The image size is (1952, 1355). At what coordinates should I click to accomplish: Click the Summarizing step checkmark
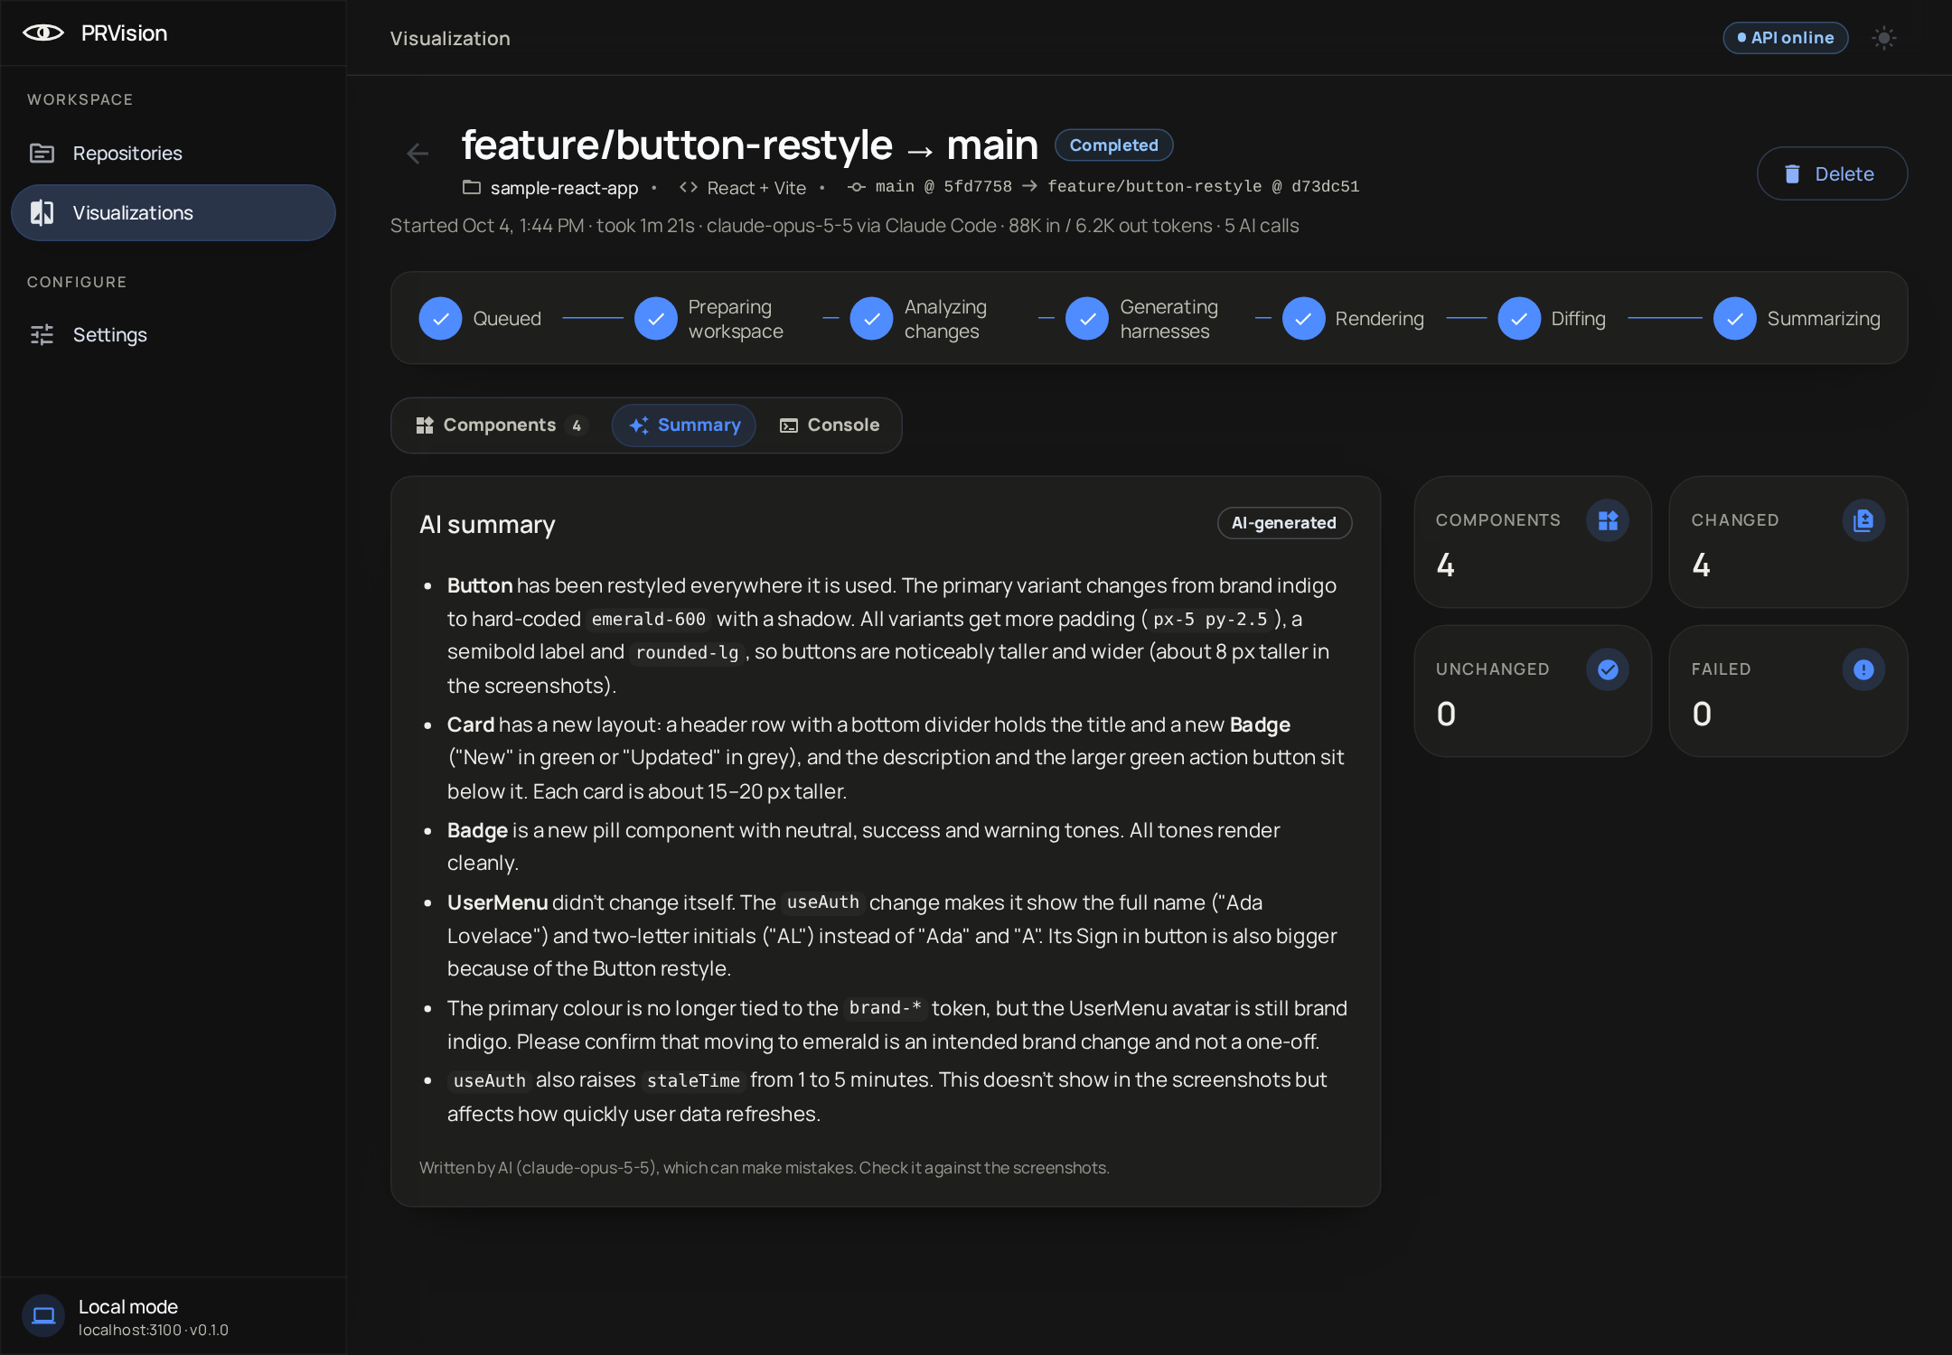(x=1735, y=319)
